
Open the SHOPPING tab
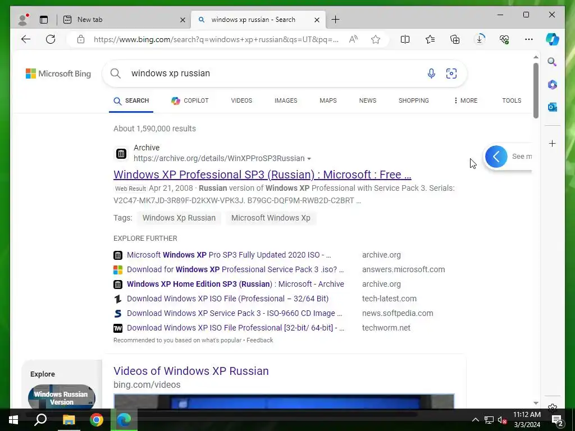[x=414, y=100]
